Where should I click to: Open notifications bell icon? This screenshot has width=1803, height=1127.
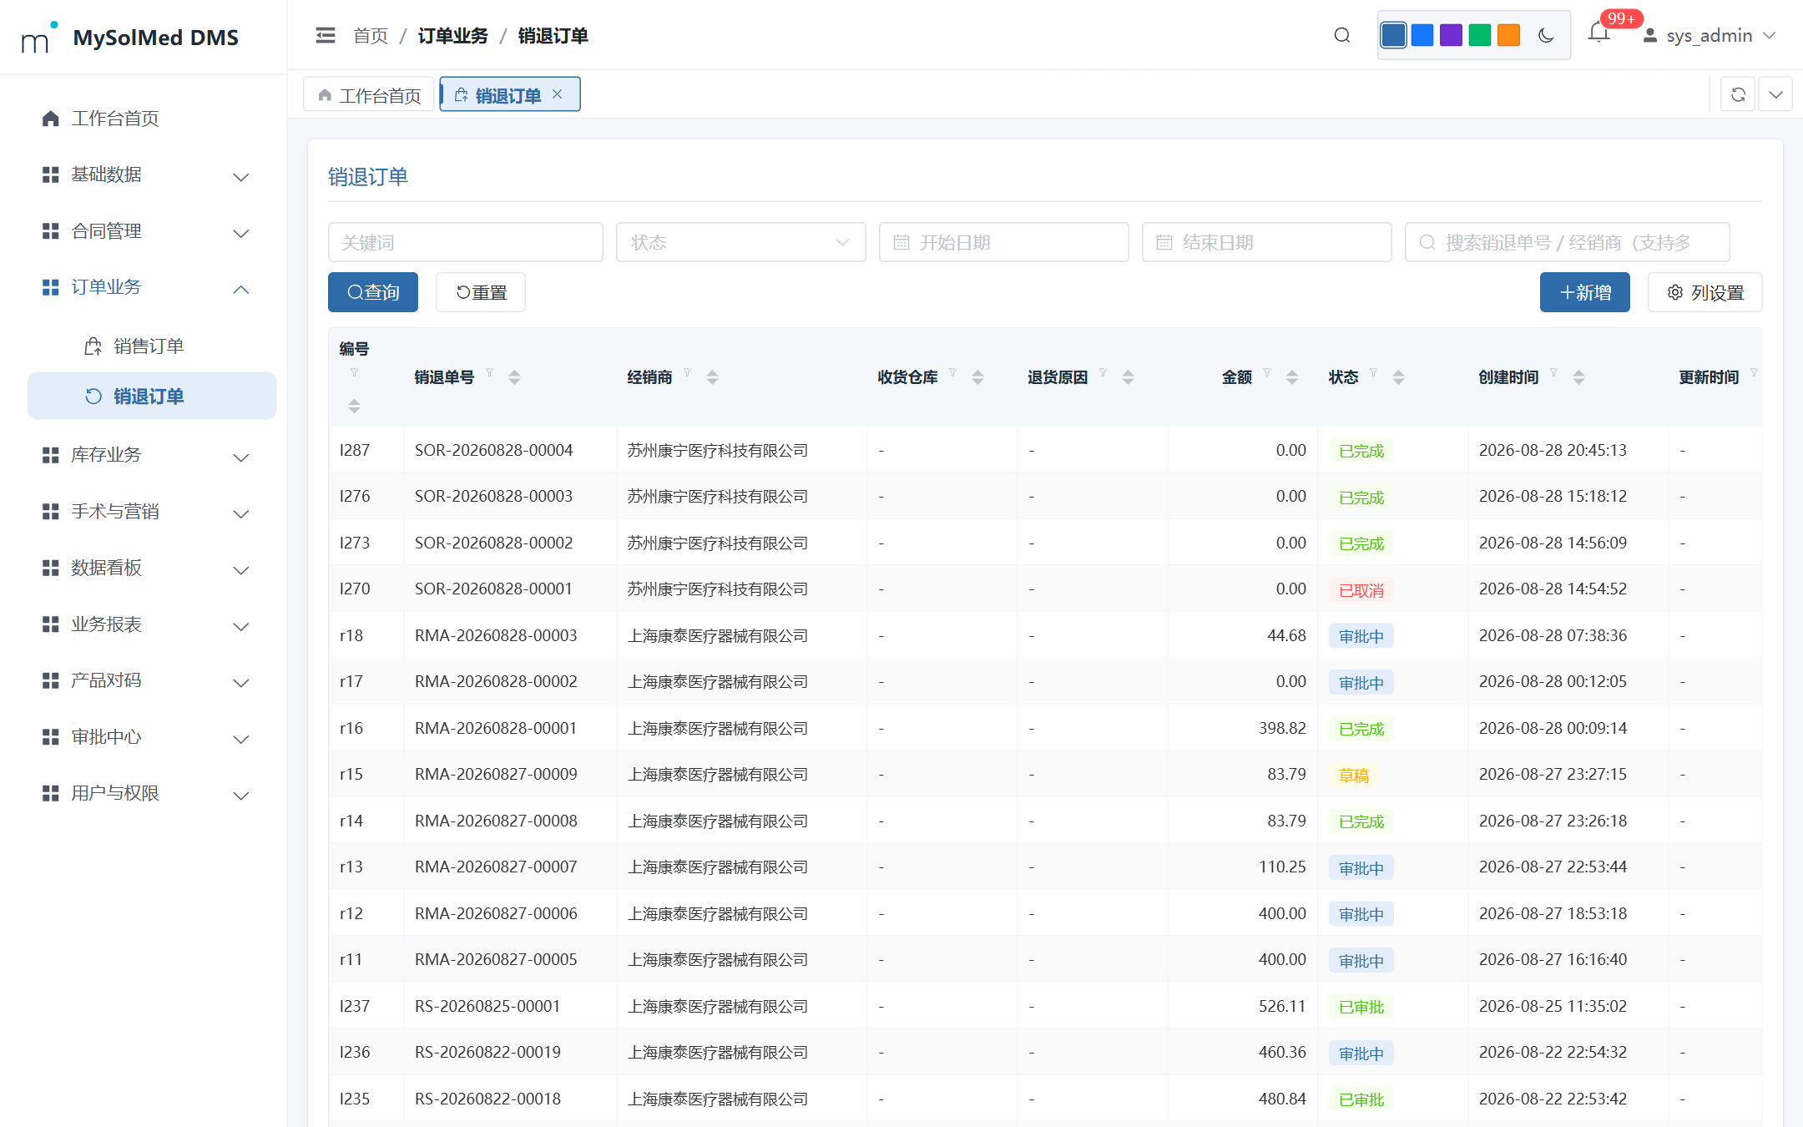[1598, 33]
